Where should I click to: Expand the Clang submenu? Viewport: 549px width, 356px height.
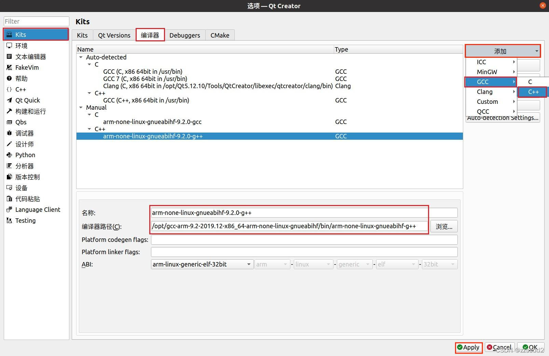491,92
